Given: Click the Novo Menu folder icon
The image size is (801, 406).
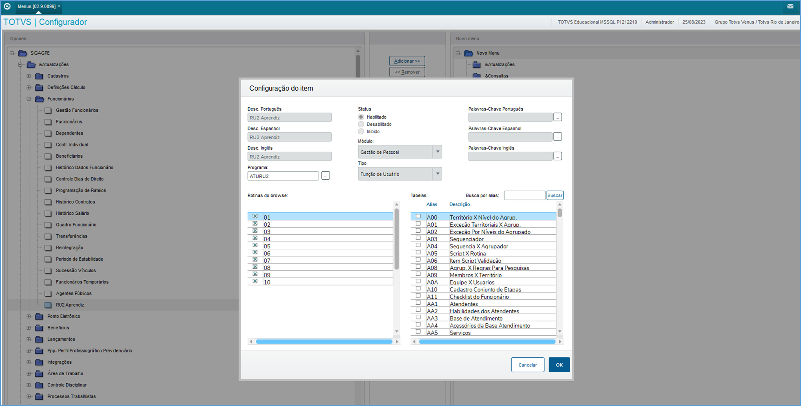Looking at the screenshot, I should tap(468, 53).
